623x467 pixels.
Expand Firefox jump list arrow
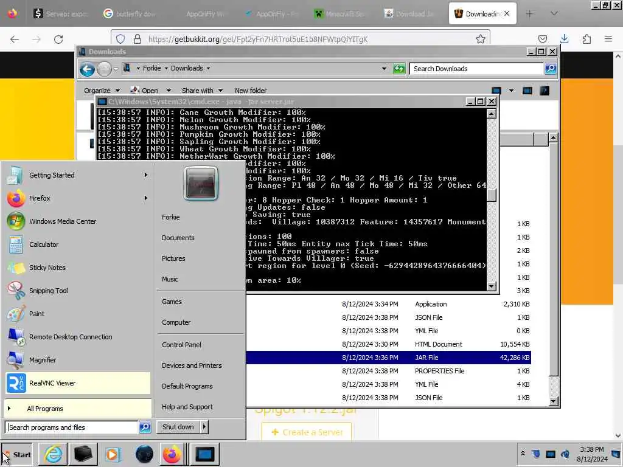coord(146,198)
